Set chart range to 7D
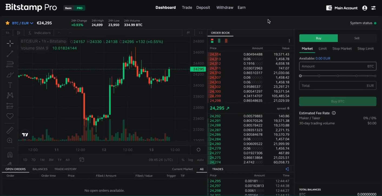This screenshot has width=382, height=196. click(x=34, y=160)
